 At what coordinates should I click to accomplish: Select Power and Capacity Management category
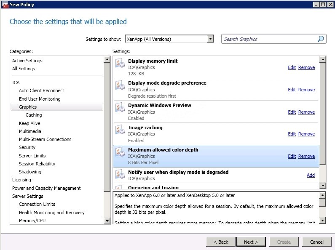46,188
